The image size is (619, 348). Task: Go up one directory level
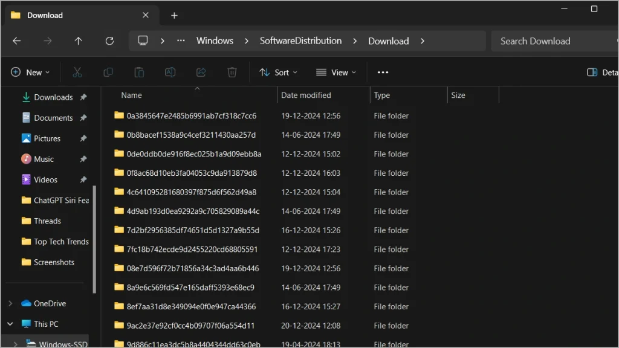[x=78, y=41]
